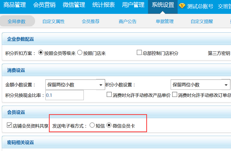Enable 总部控制门店积分 checkbox
The width and height of the screenshot is (231, 151).
coord(139,53)
